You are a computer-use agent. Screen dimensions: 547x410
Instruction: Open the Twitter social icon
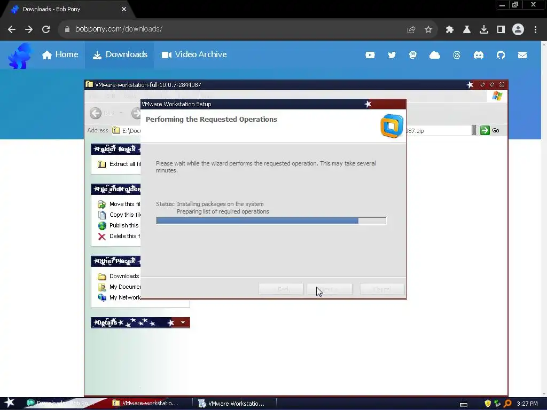[392, 55]
